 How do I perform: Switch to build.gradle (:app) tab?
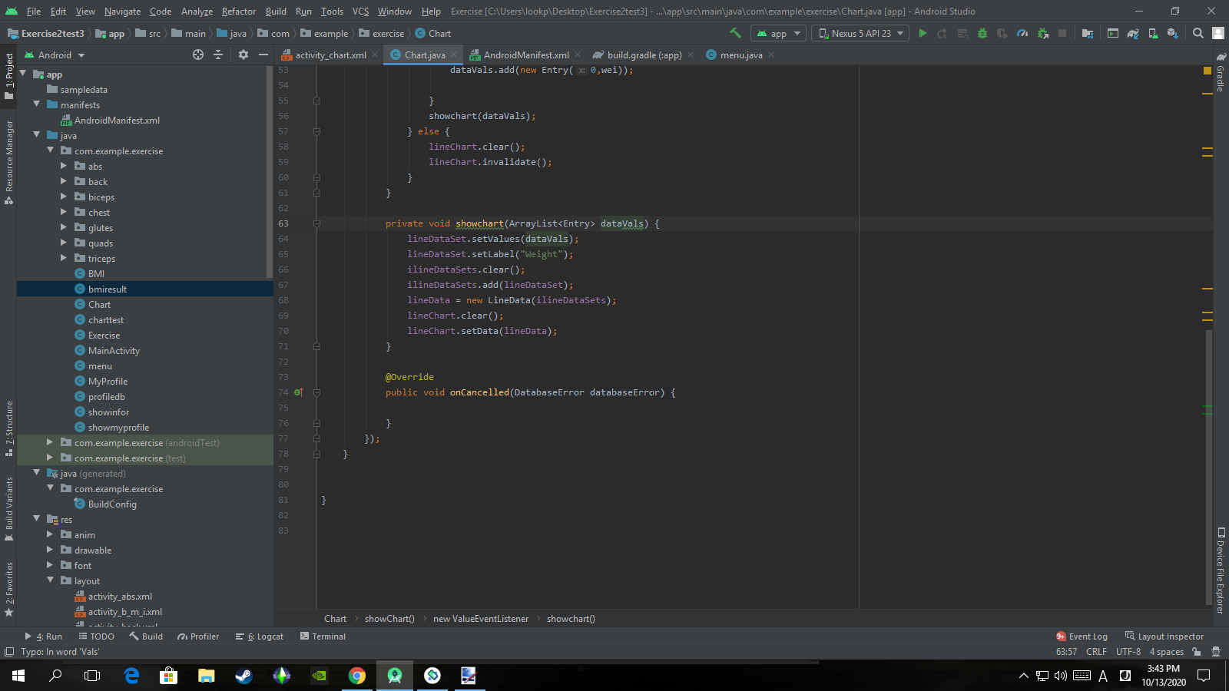(644, 55)
